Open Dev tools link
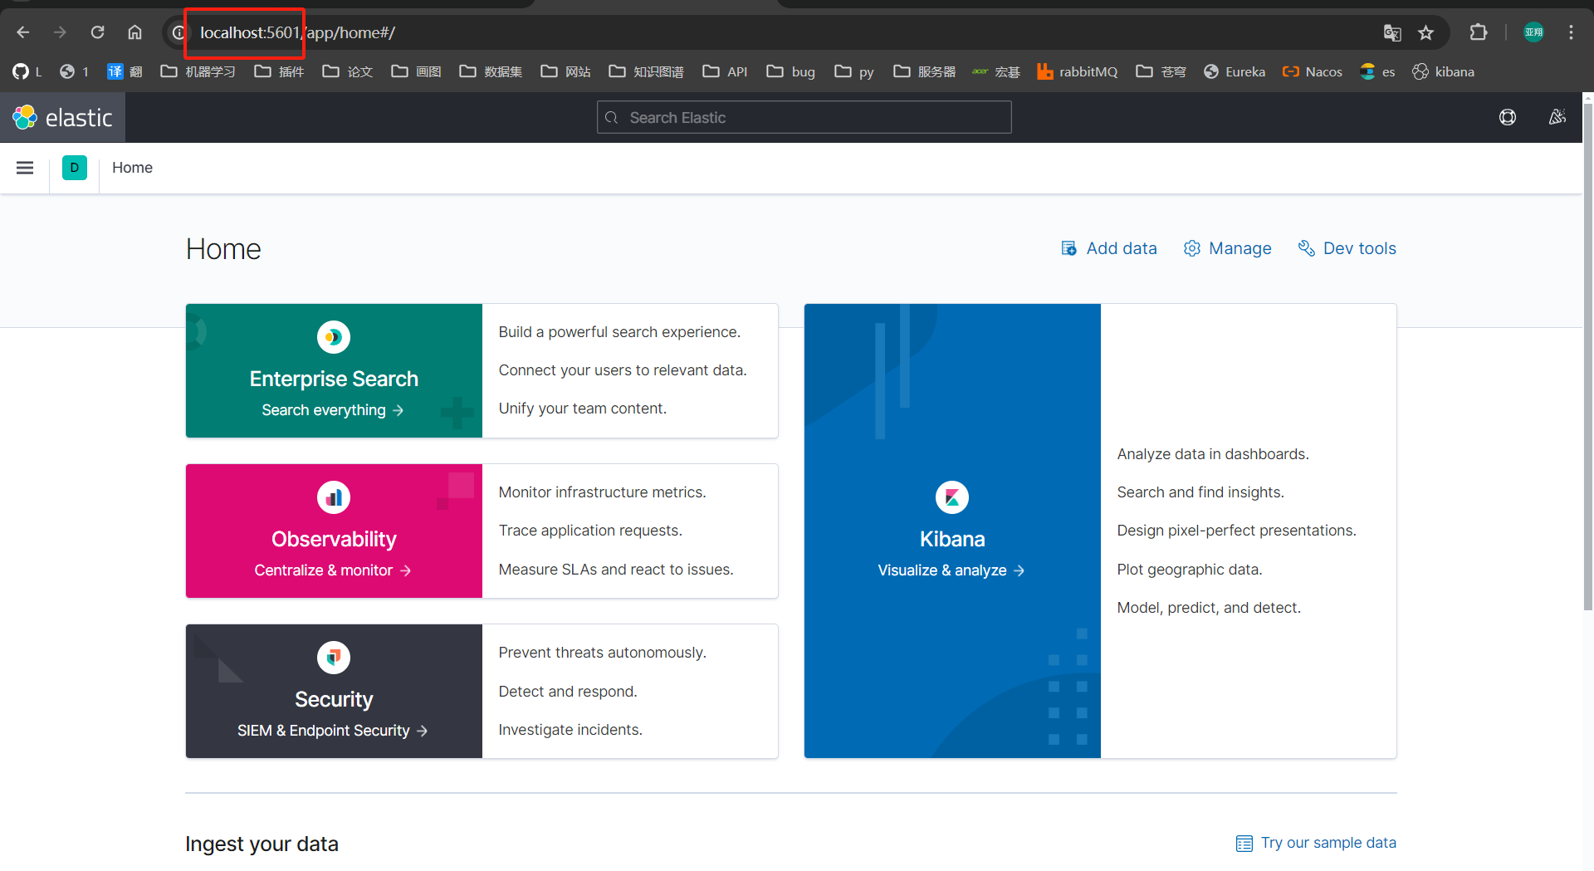The width and height of the screenshot is (1594, 871). (1347, 248)
